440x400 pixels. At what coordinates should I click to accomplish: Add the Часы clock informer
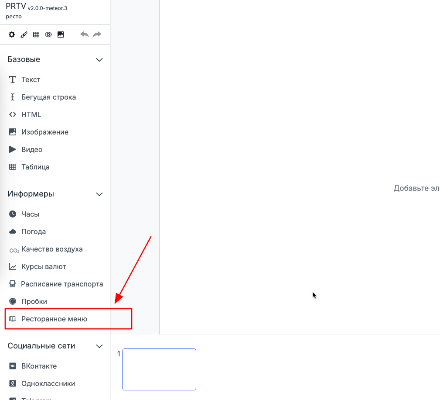30,214
